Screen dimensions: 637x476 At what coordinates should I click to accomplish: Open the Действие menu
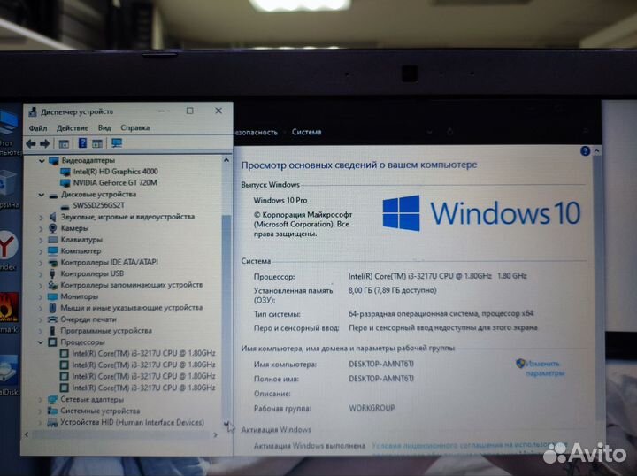click(73, 128)
